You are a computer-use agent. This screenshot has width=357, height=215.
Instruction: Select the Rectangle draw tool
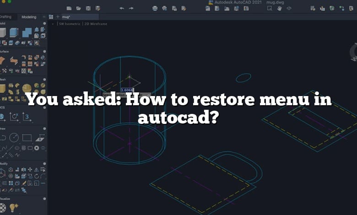(27, 138)
